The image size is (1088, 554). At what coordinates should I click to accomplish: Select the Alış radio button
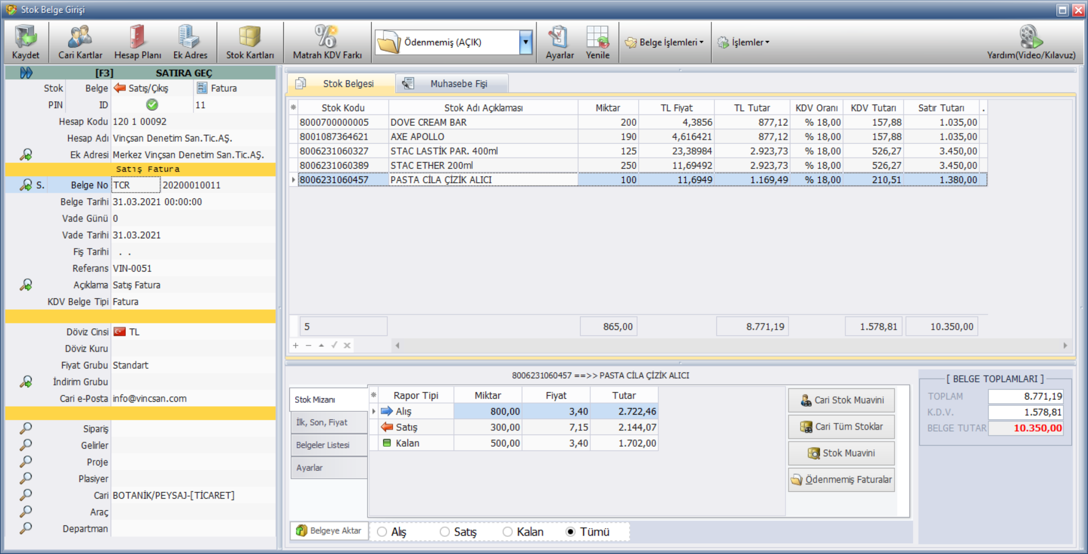[382, 532]
